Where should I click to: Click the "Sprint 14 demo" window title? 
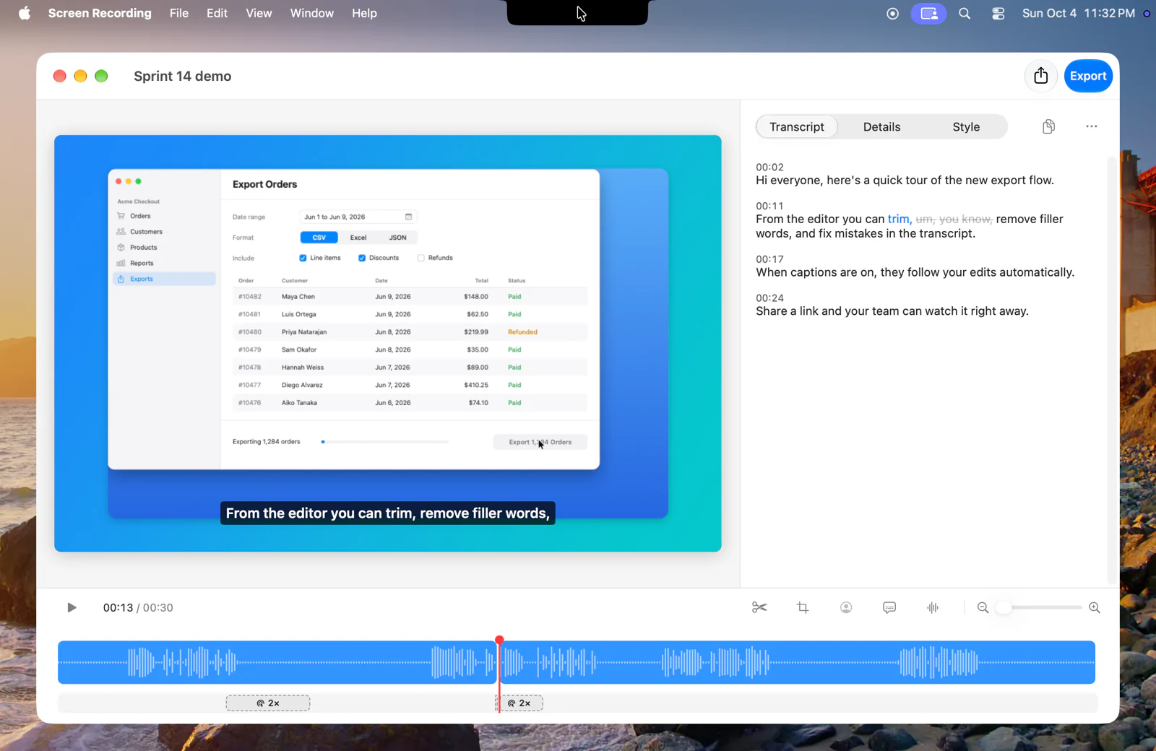tap(182, 76)
